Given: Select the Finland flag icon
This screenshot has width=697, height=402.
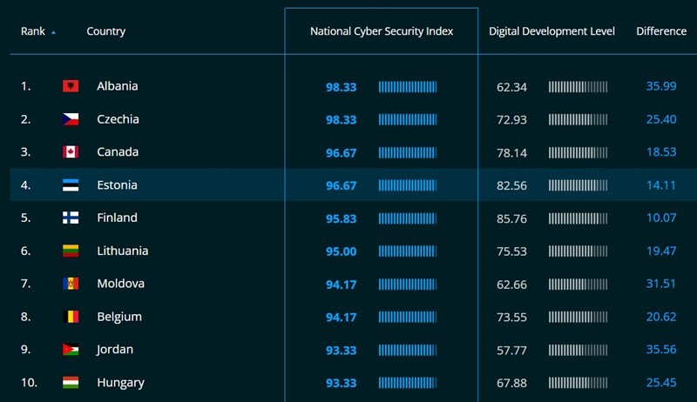Looking at the screenshot, I should 71,218.
